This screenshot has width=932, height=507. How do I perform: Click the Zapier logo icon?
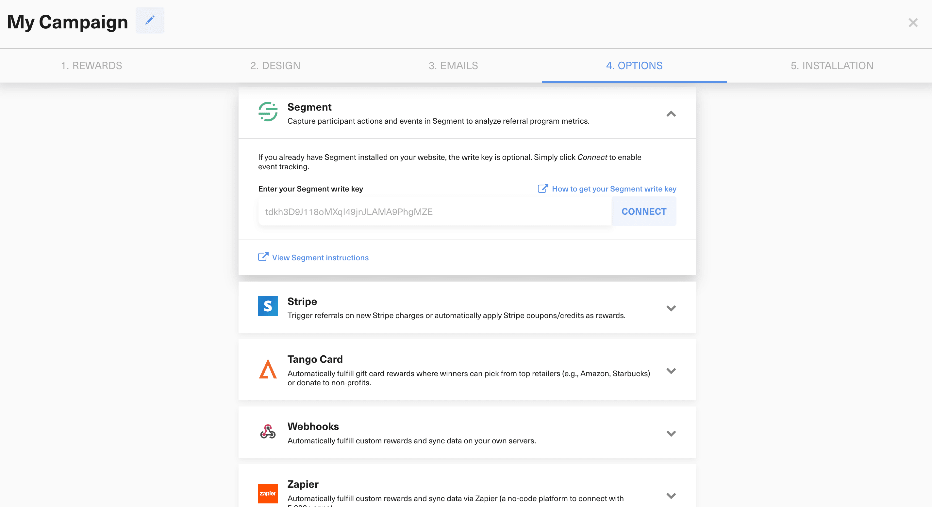268,493
